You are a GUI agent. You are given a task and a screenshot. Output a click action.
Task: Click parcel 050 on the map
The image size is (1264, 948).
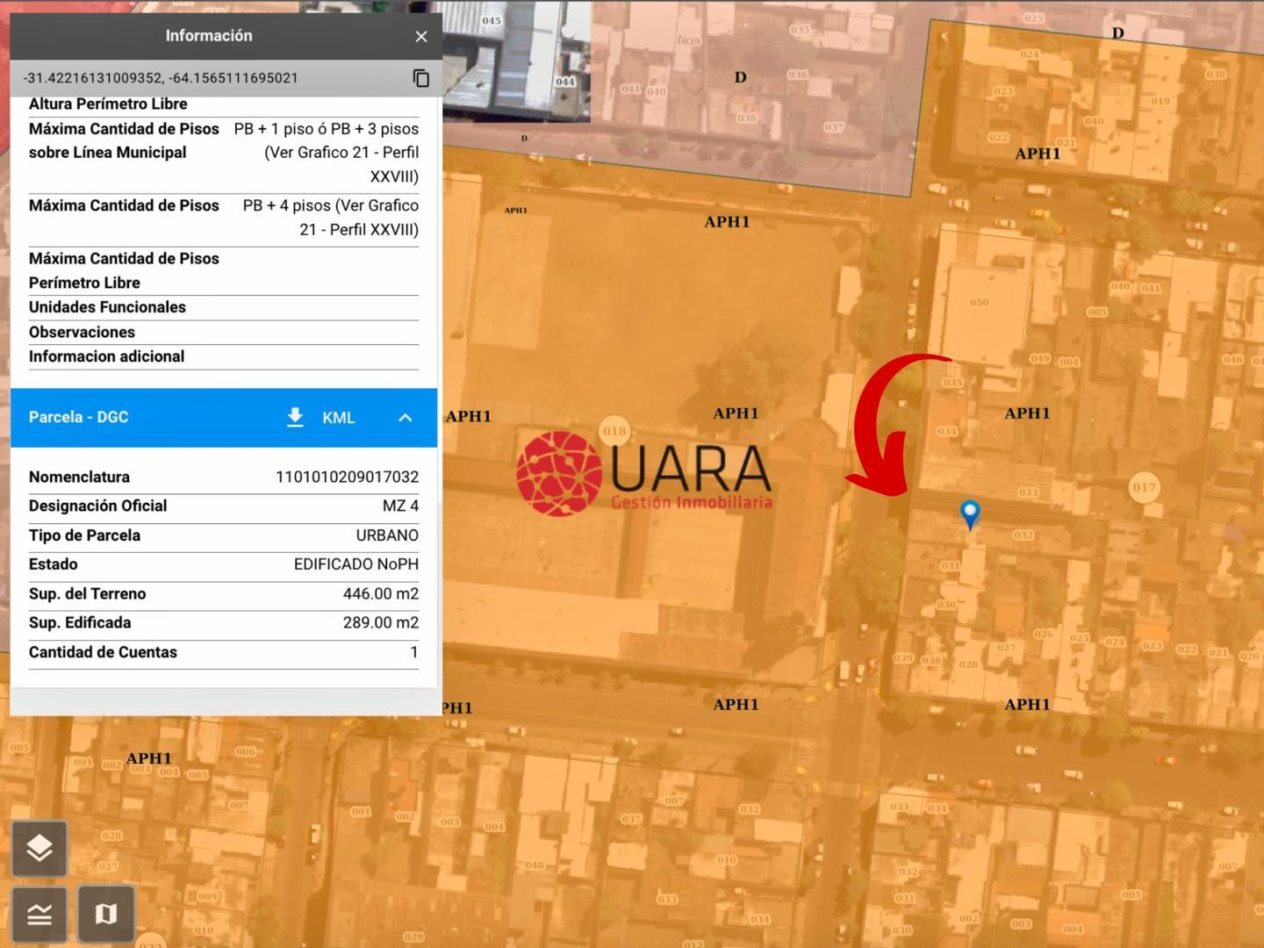click(x=979, y=303)
